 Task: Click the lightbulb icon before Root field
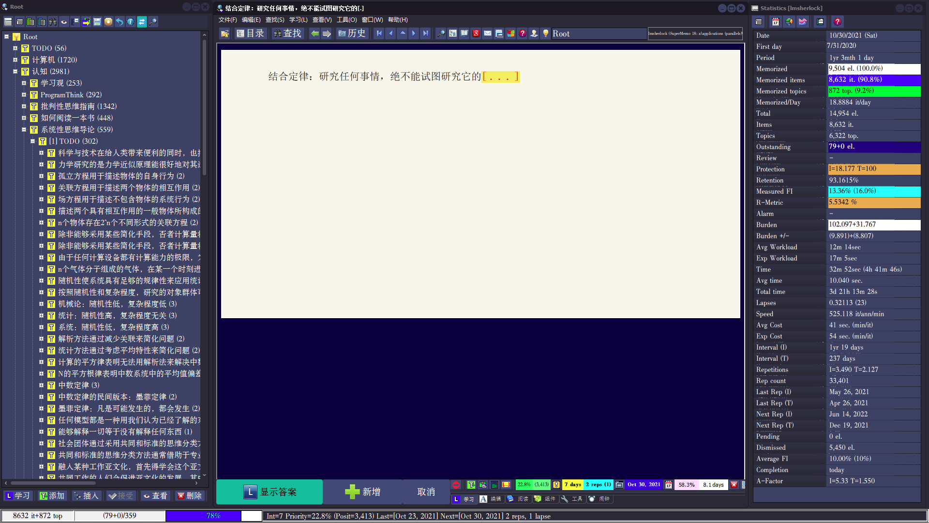[x=546, y=33]
